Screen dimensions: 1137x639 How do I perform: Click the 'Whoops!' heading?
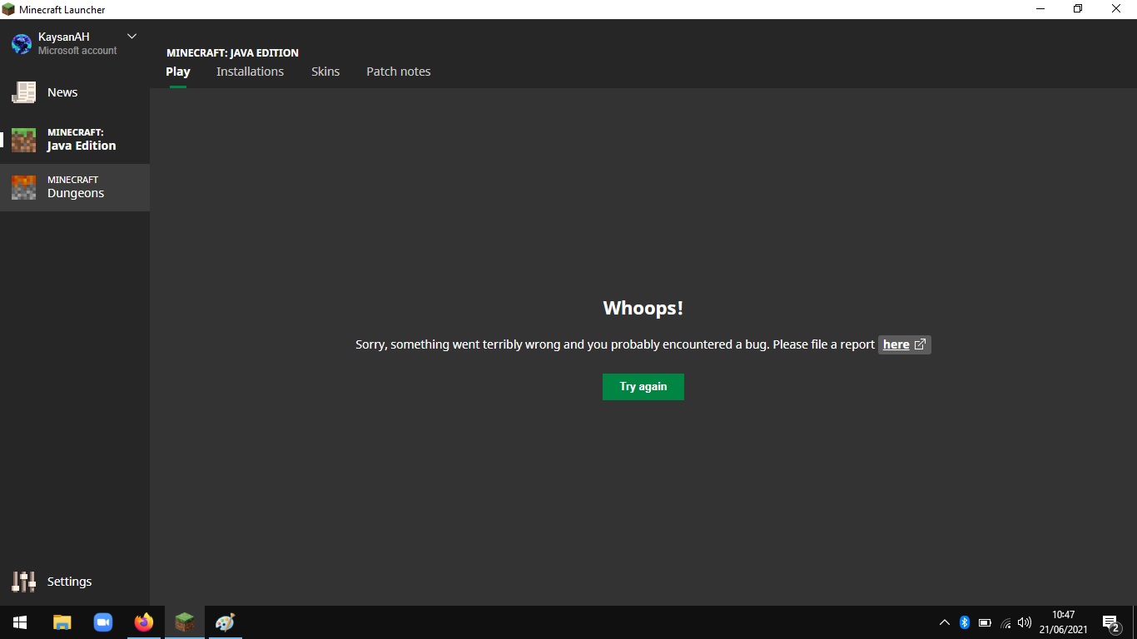point(643,308)
